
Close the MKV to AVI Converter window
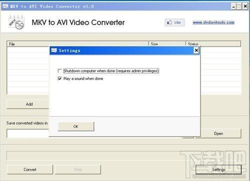245,6
